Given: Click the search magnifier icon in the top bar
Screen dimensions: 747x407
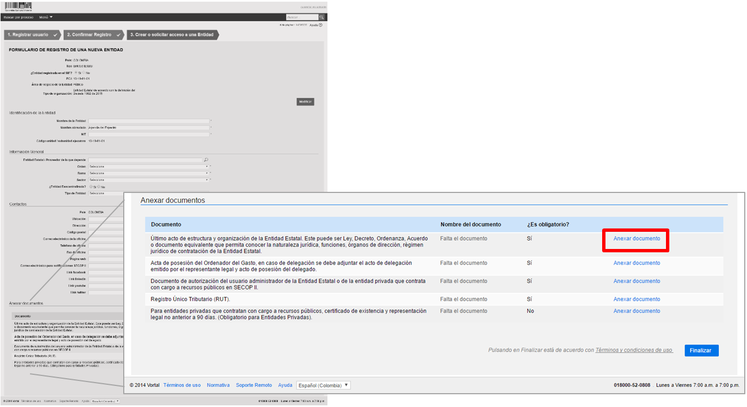Looking at the screenshot, I should 321,17.
